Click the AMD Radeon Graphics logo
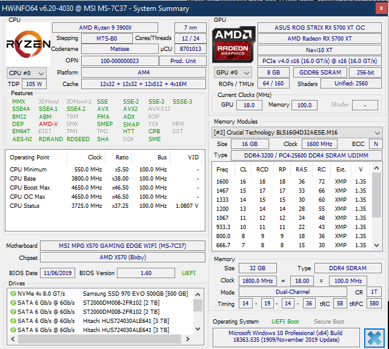 [x=233, y=44]
